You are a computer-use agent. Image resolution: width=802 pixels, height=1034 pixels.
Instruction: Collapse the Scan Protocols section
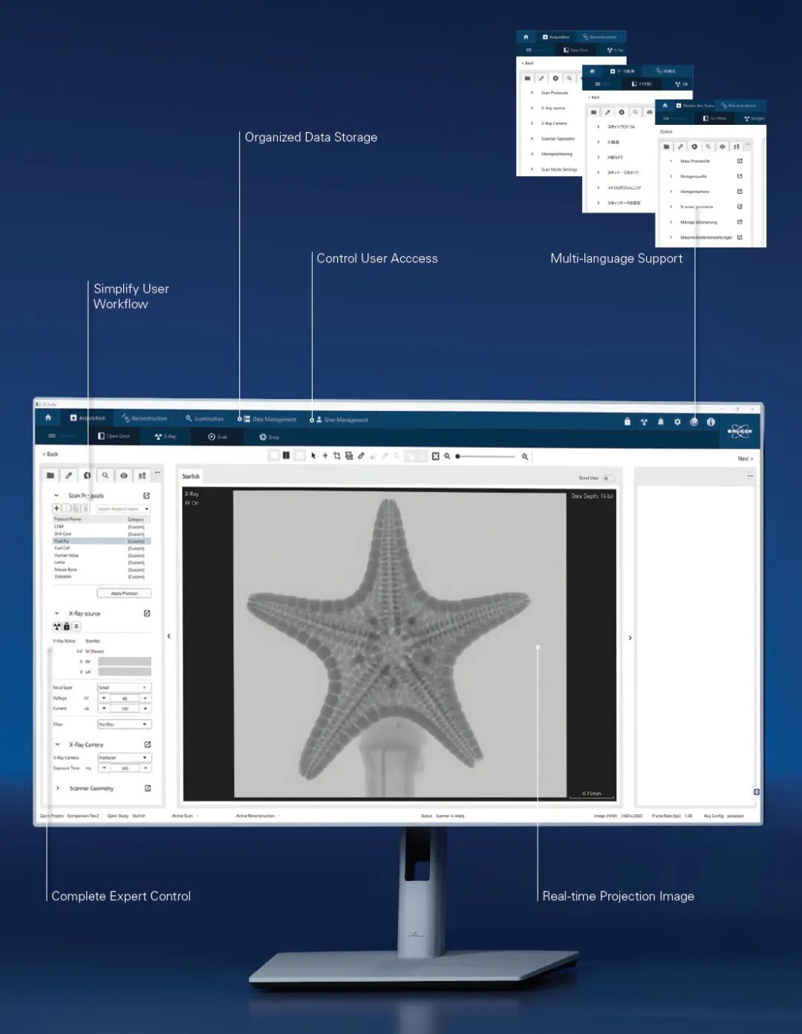tap(56, 495)
